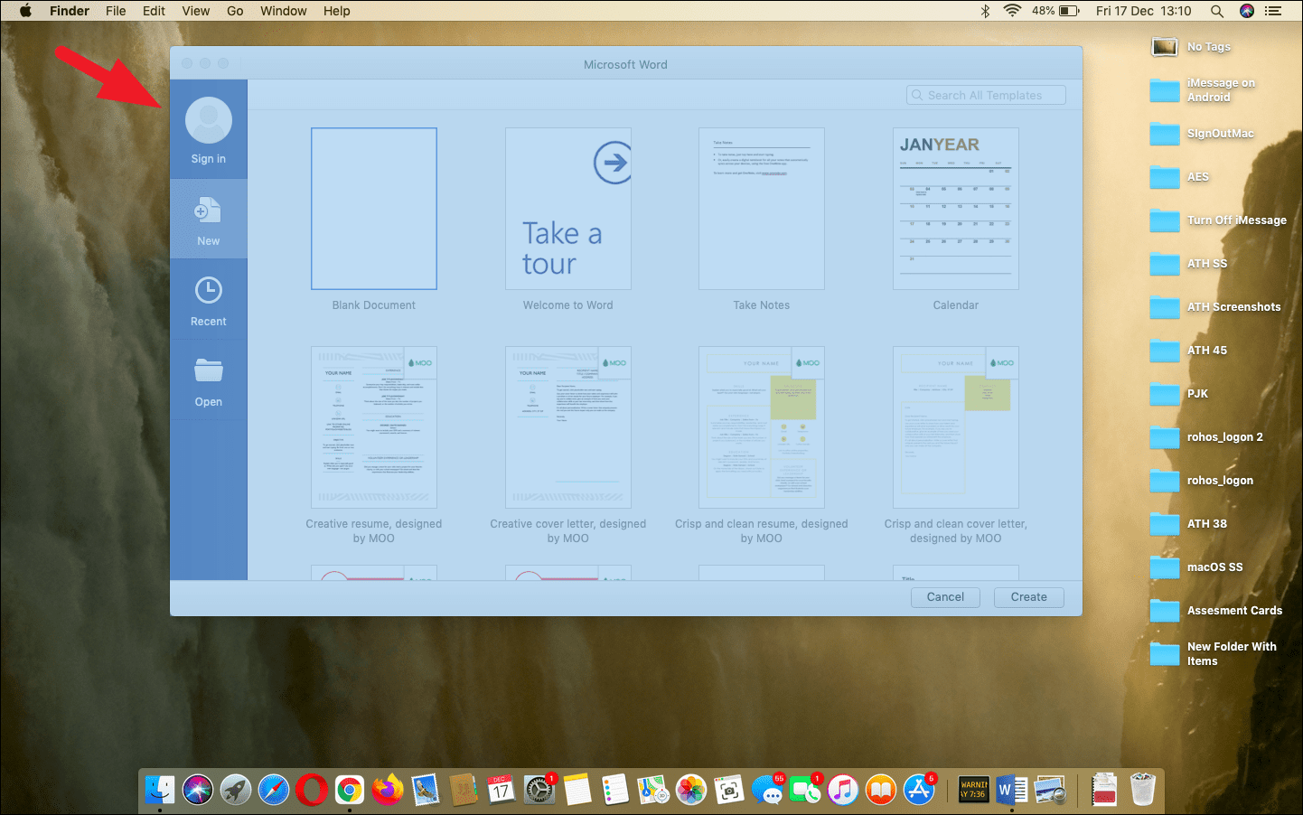Viewport: 1303px width, 815px height.
Task: Pick the Take Notes template
Action: click(762, 209)
